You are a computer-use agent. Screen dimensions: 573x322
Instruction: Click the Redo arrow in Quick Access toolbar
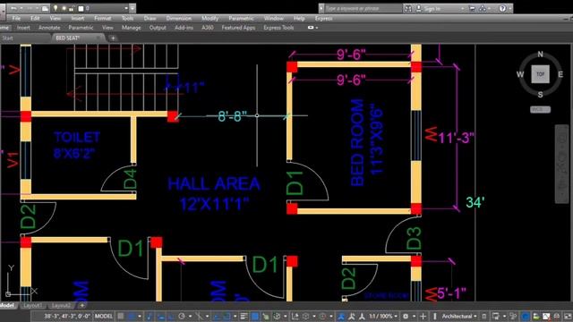click(30, 8)
